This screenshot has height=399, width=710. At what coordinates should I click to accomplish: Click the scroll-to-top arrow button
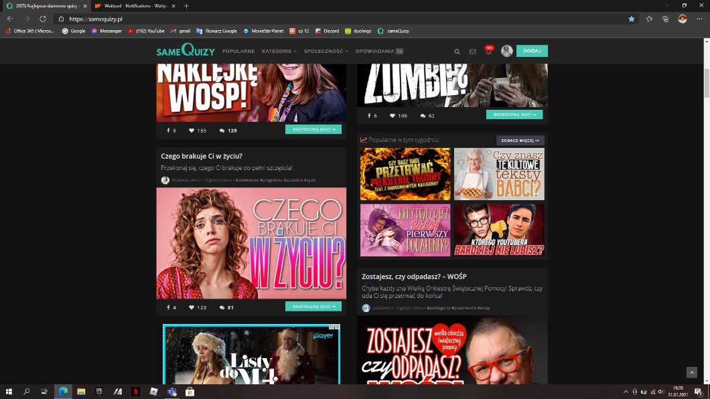[x=691, y=372]
